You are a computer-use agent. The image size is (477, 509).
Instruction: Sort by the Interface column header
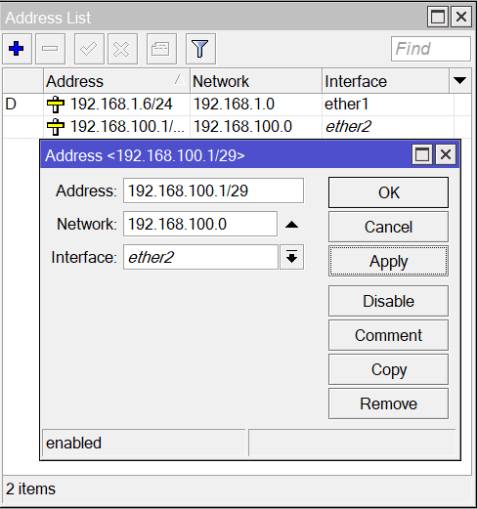click(385, 81)
